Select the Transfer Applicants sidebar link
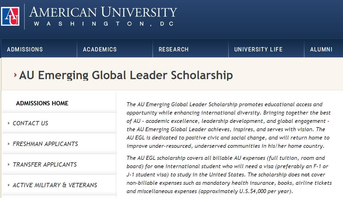343x198 pixels. pos(45,164)
